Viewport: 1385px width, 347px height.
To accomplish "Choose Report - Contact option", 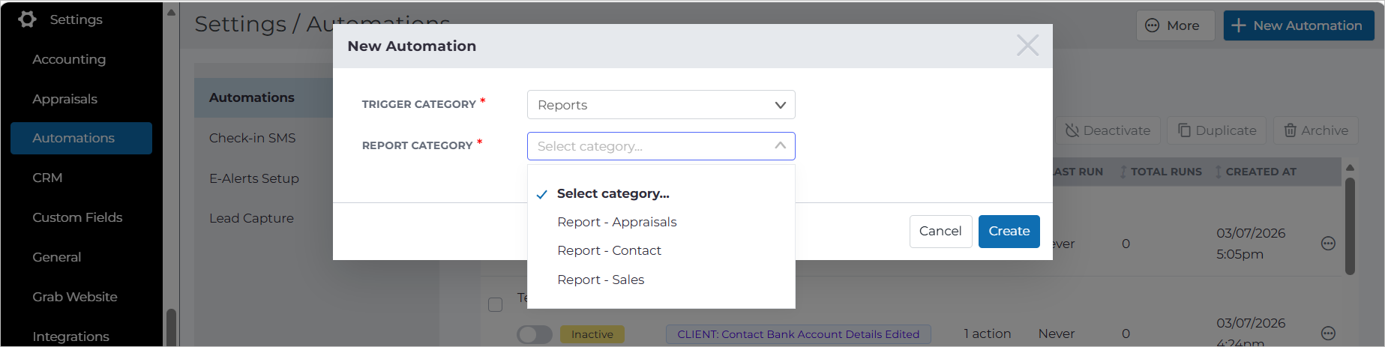I will [x=609, y=250].
